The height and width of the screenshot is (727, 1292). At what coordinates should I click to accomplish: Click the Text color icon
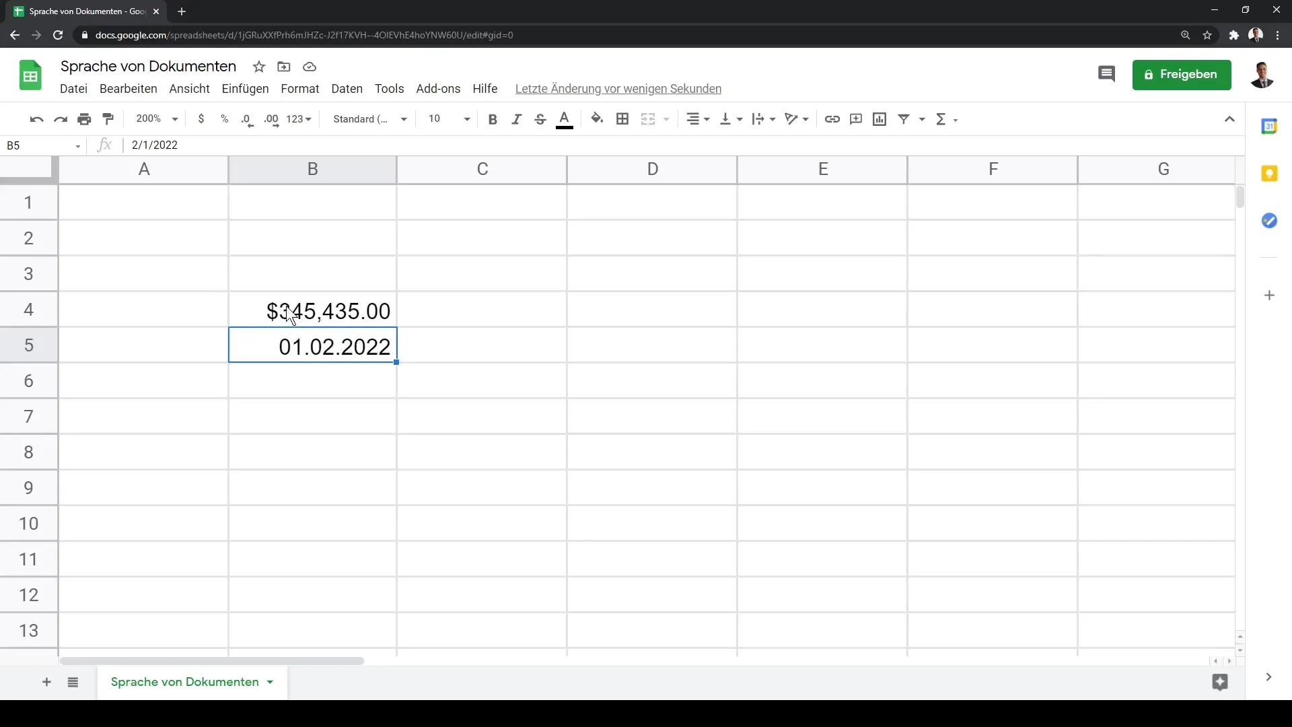tap(565, 118)
